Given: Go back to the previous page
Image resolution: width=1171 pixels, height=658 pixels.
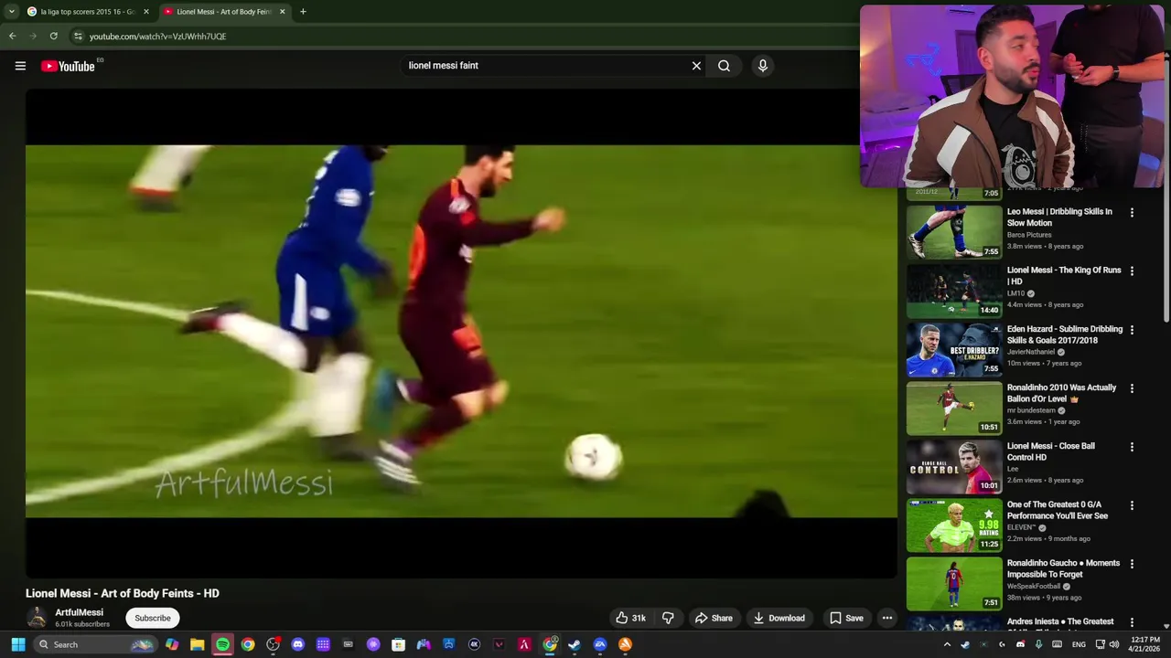Looking at the screenshot, I should pyautogui.click(x=12, y=37).
